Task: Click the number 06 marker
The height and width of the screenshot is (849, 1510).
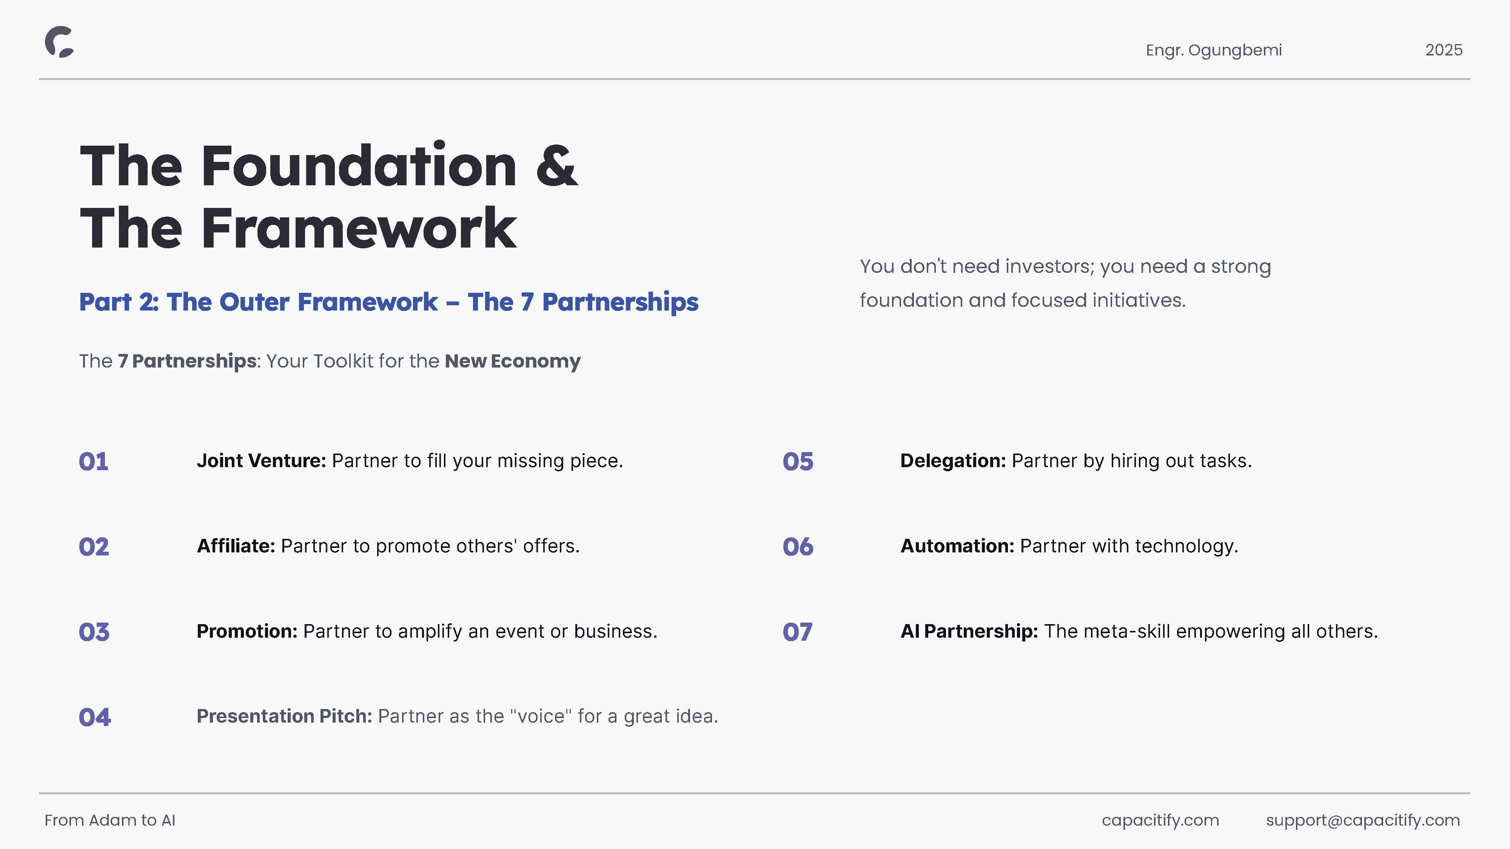Action: click(798, 547)
